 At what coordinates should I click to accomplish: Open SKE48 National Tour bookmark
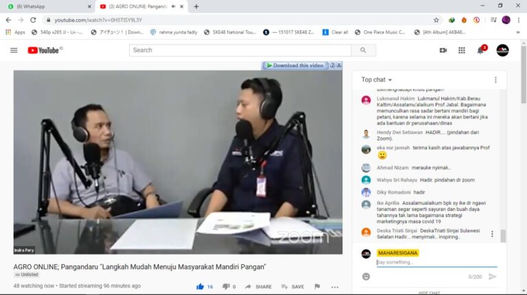pos(230,32)
